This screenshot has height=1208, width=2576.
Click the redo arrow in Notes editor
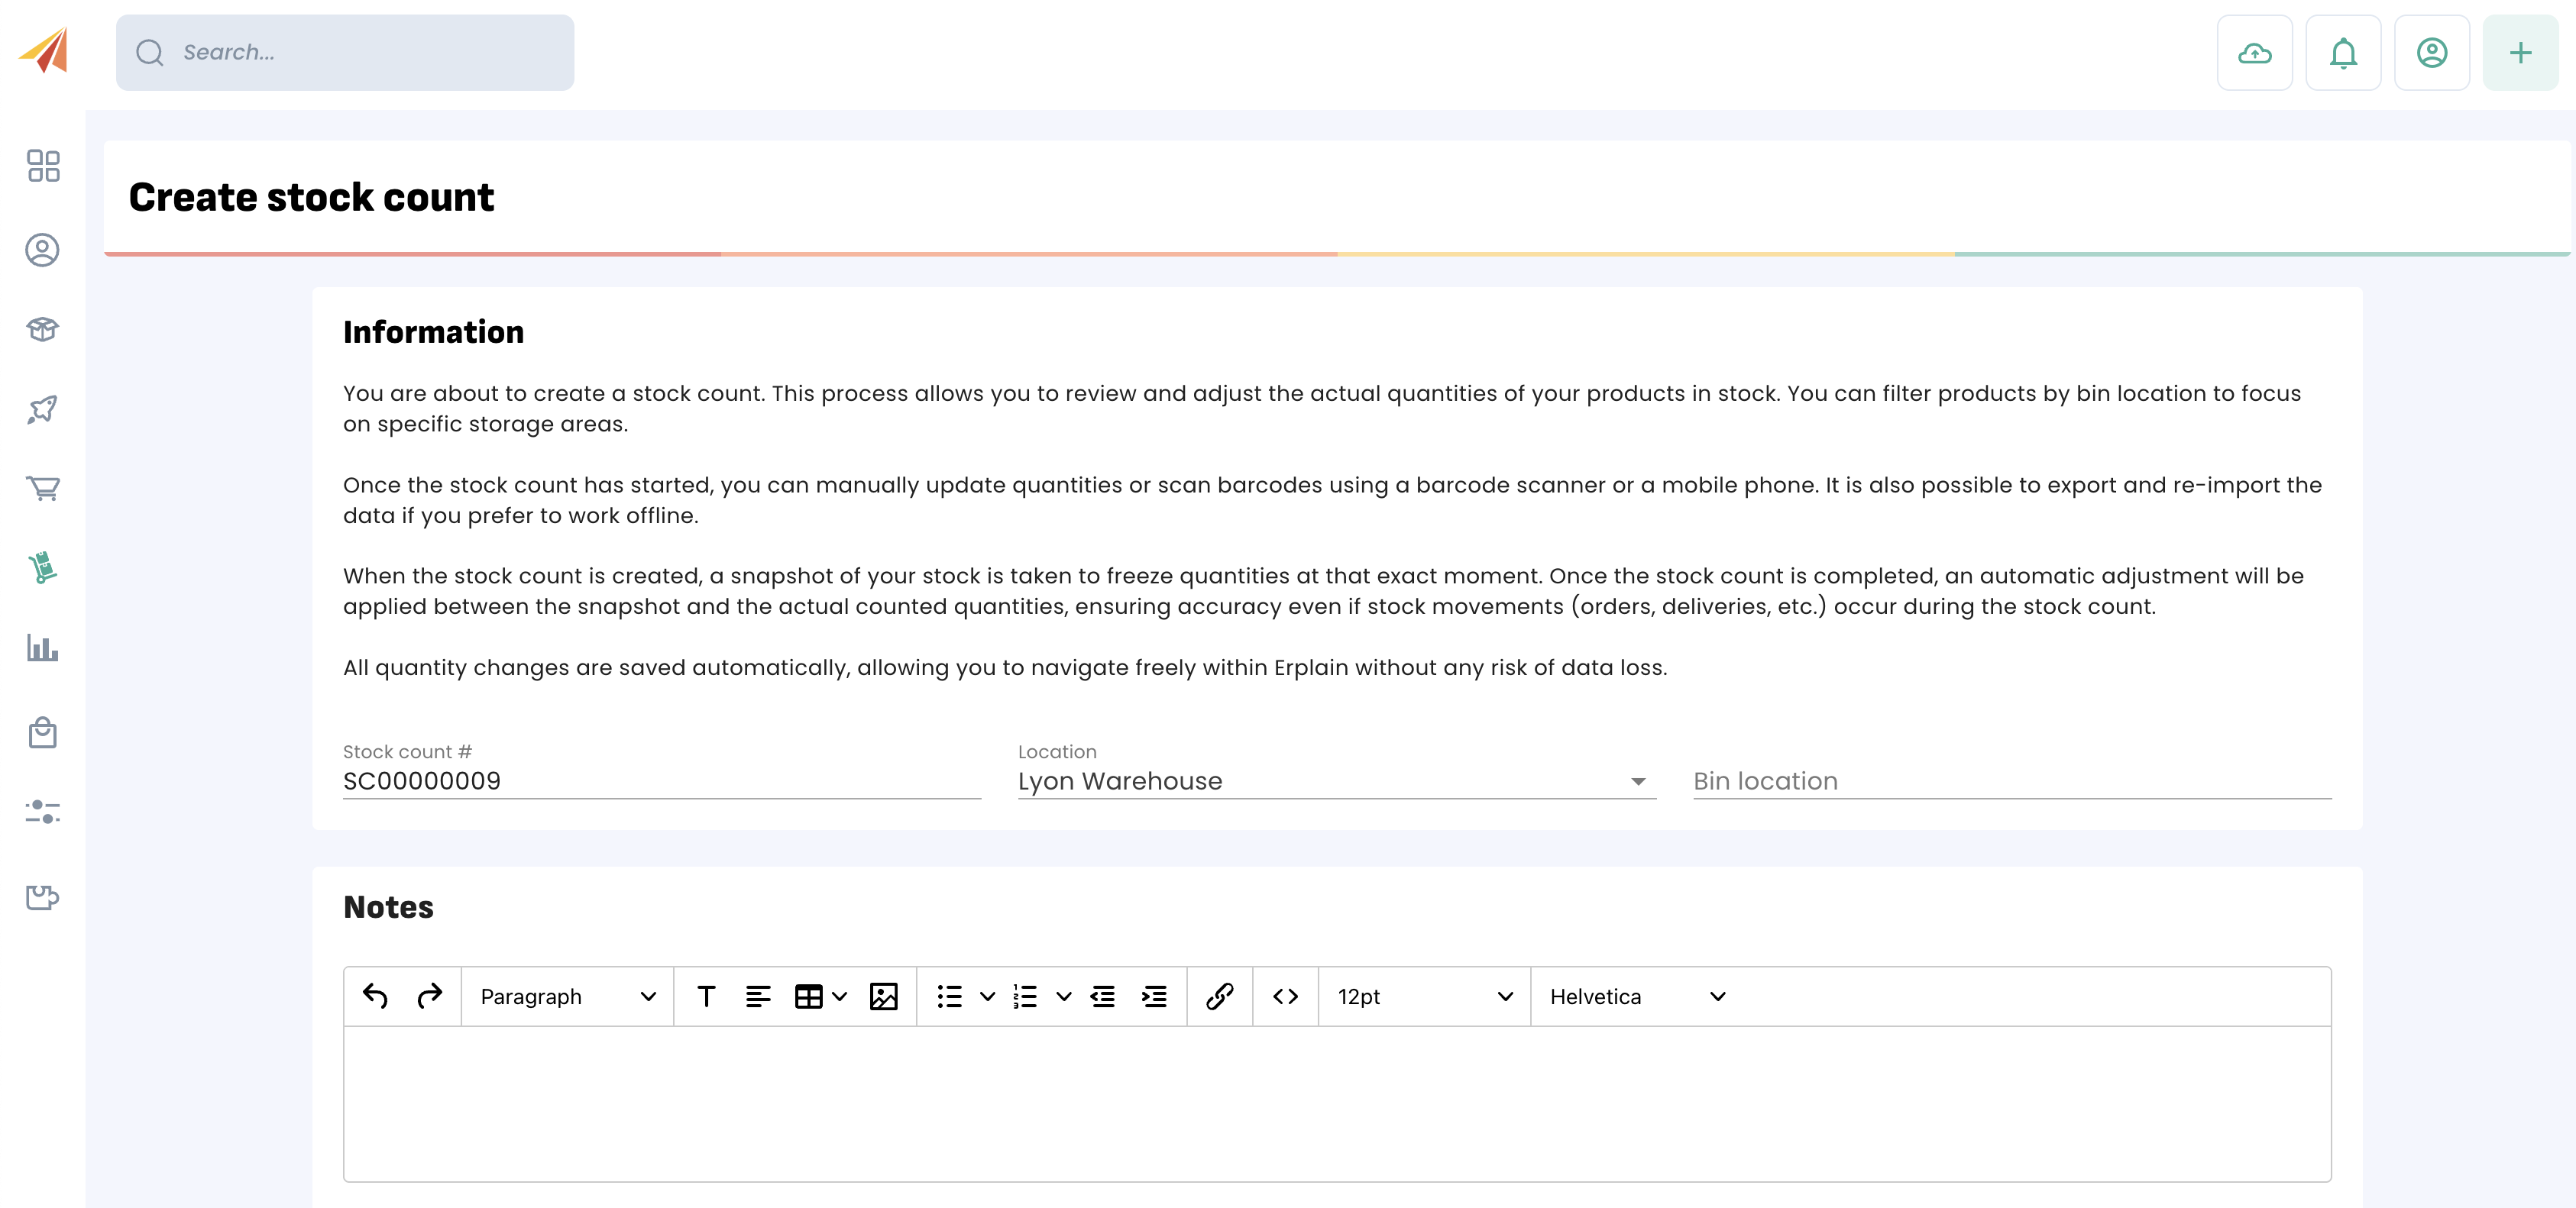point(429,996)
